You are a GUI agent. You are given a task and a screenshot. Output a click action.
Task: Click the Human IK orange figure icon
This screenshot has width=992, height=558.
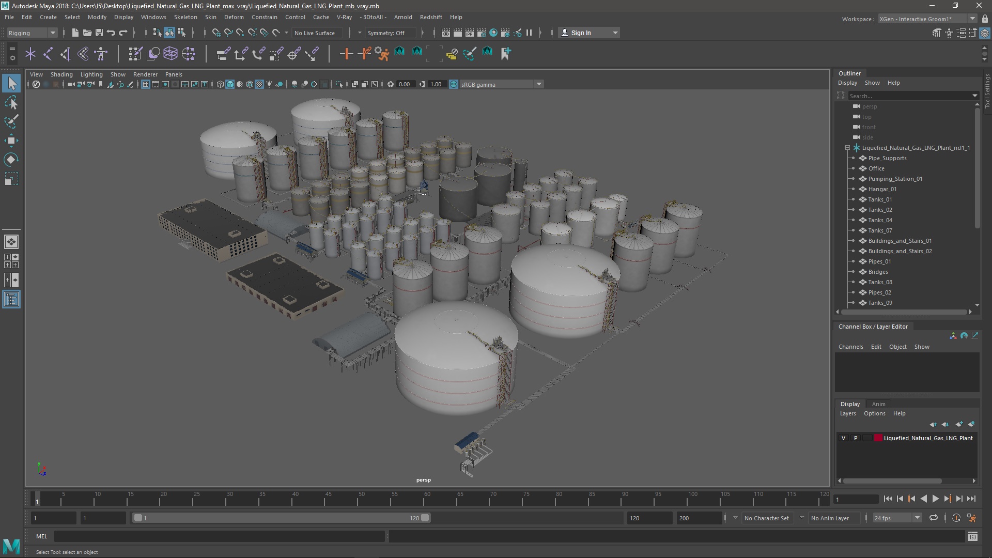382,53
